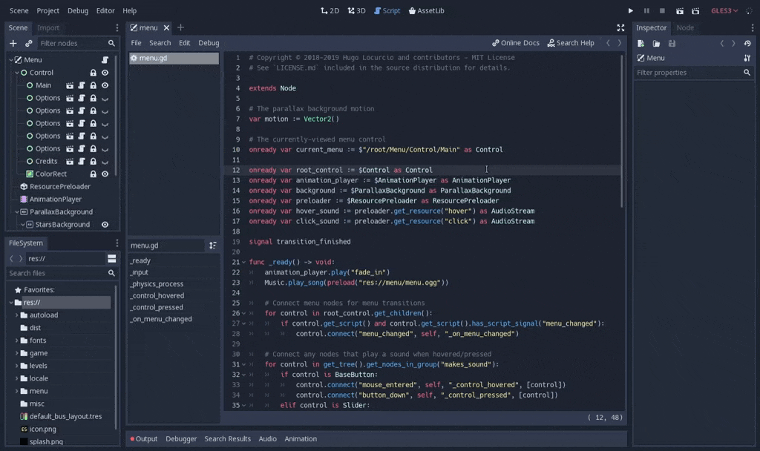
Task: Open the GLES3 renderer dropdown
Action: (x=724, y=11)
